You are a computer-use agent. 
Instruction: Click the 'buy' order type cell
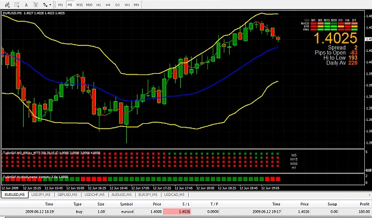pos(79,211)
